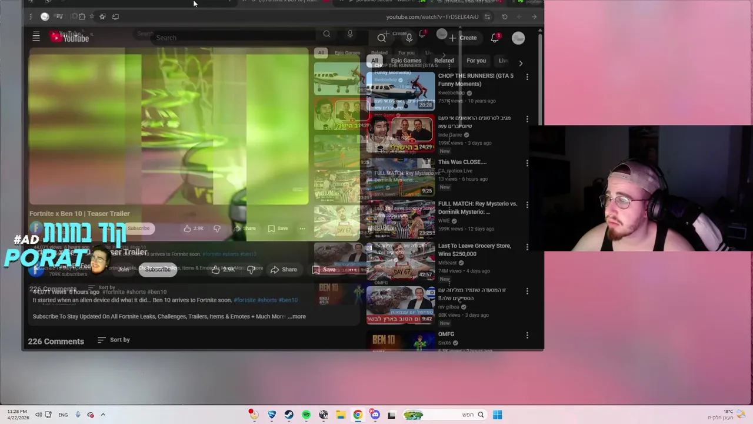Open the #shorts hashtag link

(x=266, y=300)
